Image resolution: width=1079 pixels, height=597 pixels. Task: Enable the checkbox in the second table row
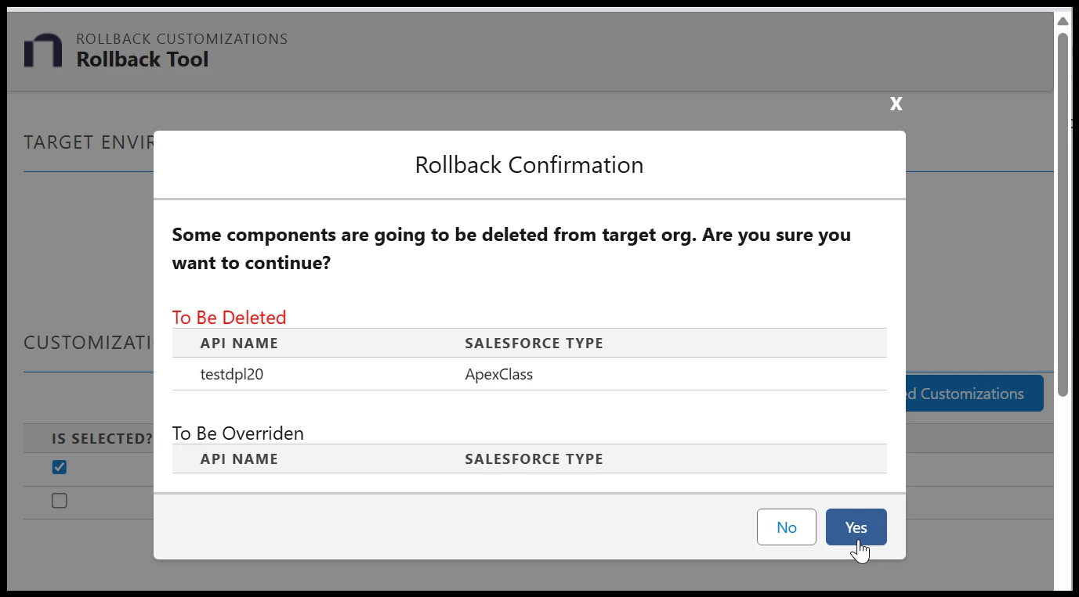click(59, 500)
